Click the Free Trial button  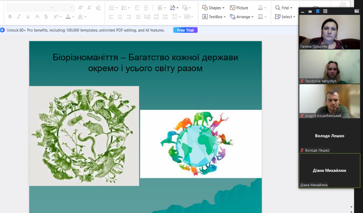(x=185, y=30)
